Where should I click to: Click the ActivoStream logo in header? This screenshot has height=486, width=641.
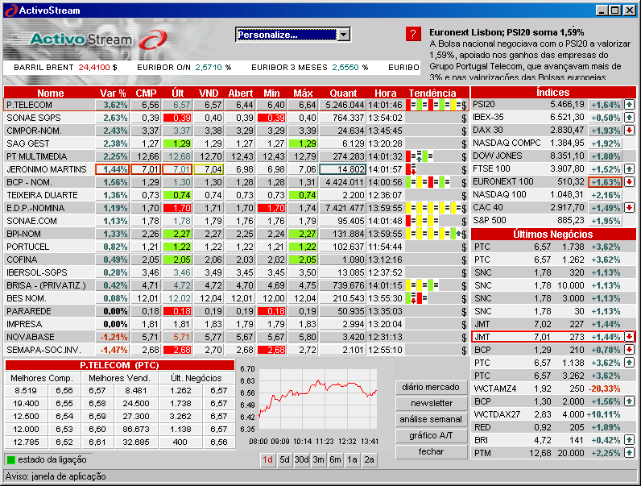(x=98, y=39)
